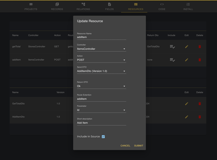Click the Code angle brackets icon
The height and width of the screenshot is (160, 217).
pos(162,4)
